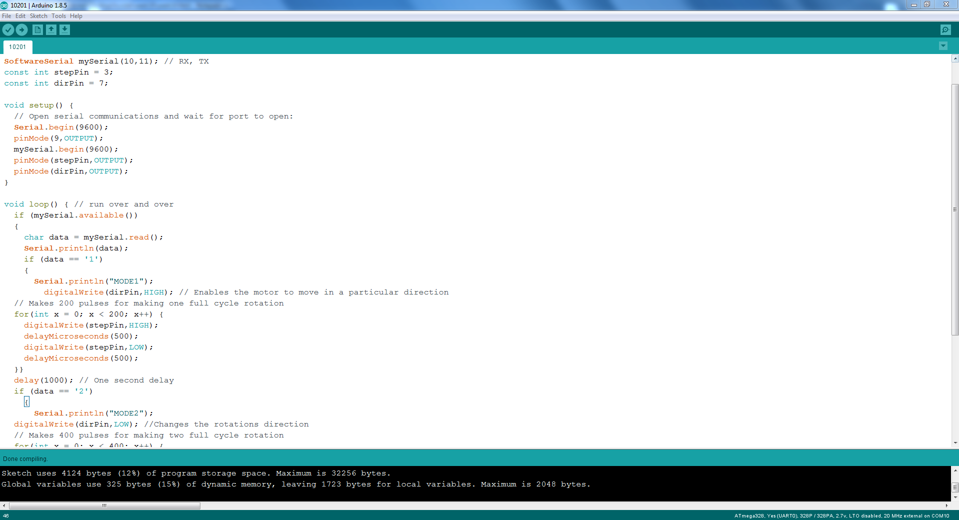Click the "mySerial.begin(9600);" line
The image size is (959, 520).
(66, 149)
